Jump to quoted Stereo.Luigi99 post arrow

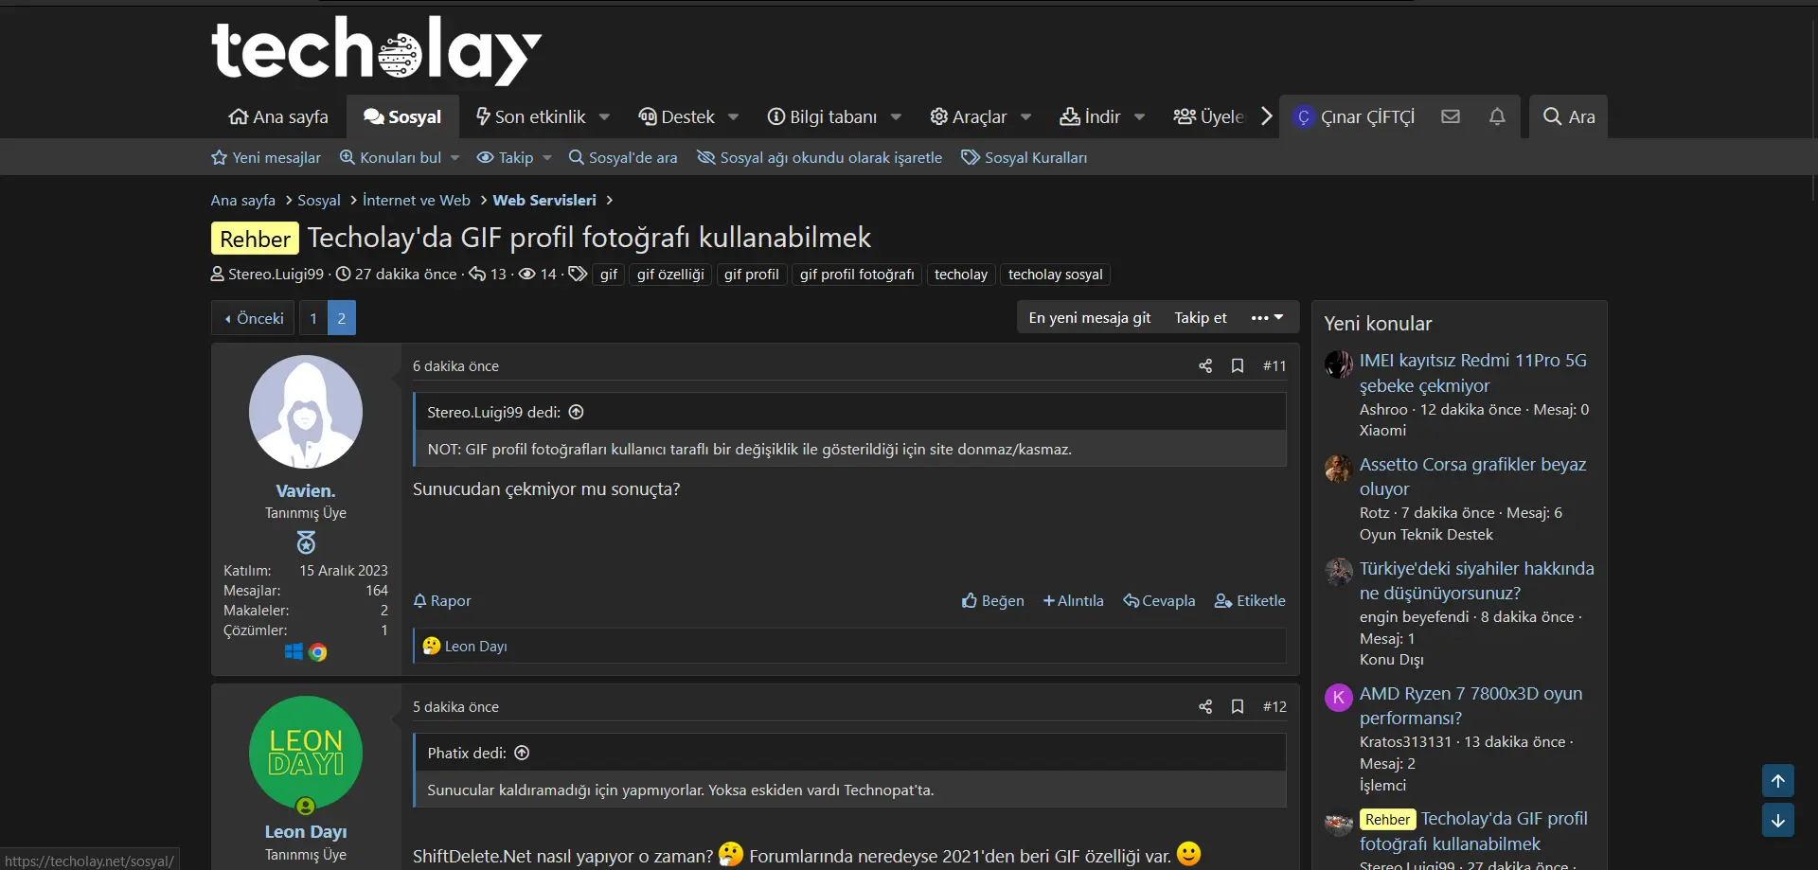click(x=576, y=412)
